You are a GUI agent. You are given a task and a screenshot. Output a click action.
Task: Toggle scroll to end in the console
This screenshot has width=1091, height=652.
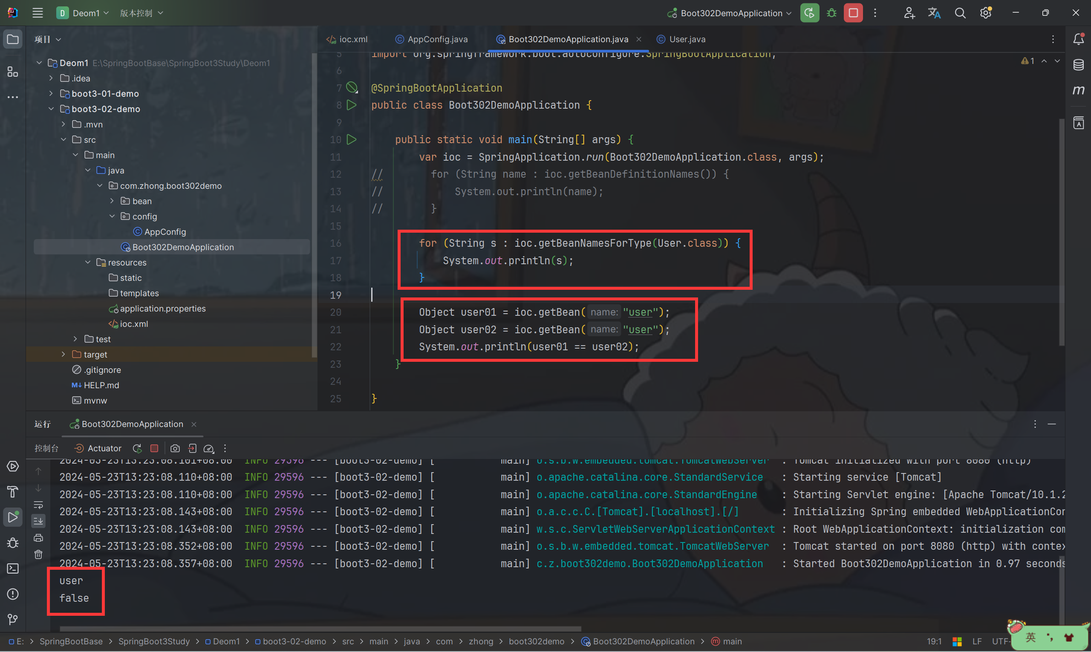(39, 521)
